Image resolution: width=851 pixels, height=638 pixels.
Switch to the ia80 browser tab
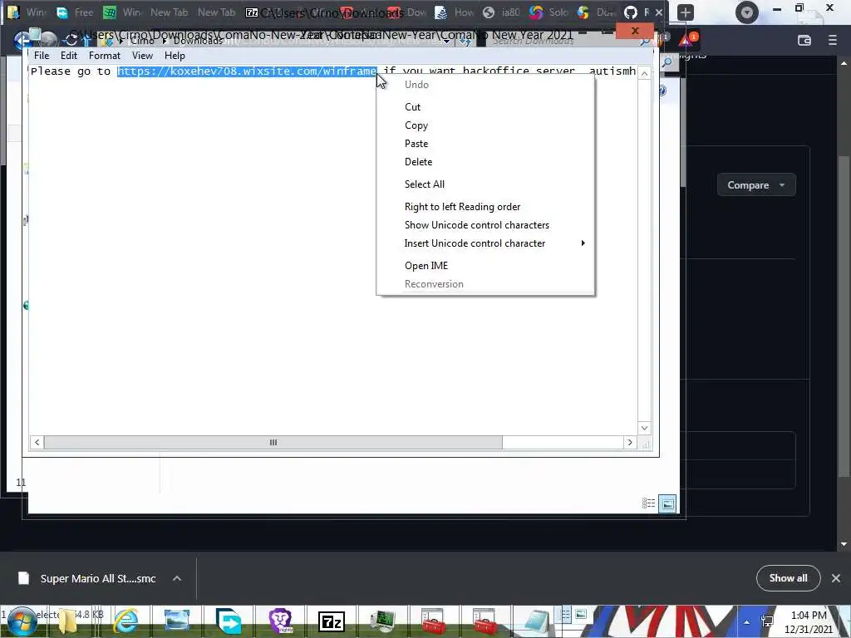click(503, 12)
